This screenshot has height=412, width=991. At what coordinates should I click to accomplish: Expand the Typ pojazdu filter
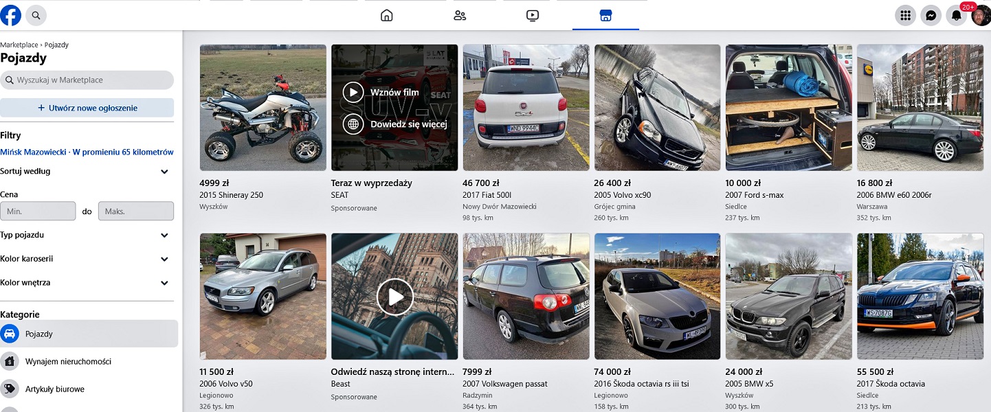point(87,235)
